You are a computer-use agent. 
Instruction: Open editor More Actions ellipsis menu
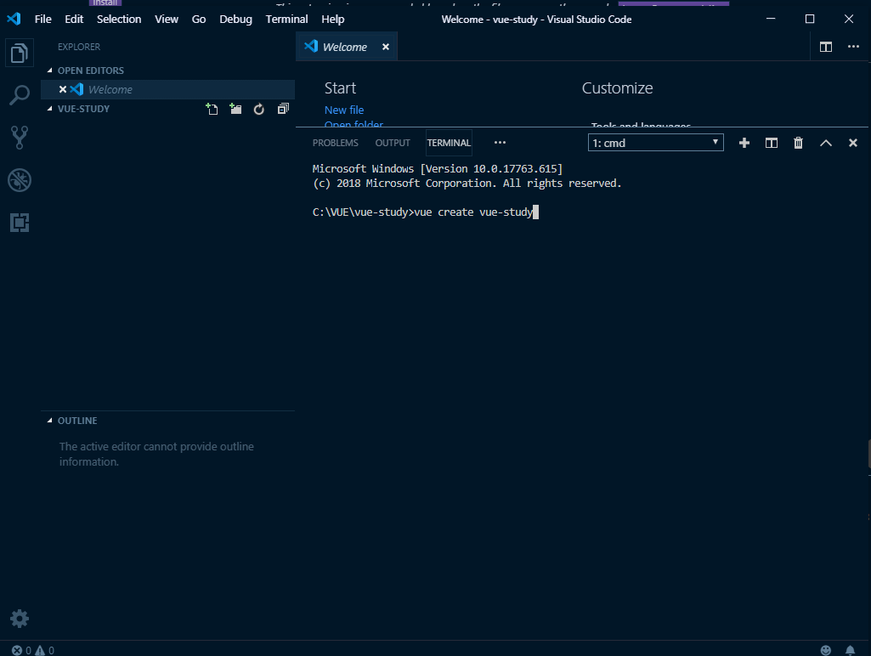pos(853,47)
